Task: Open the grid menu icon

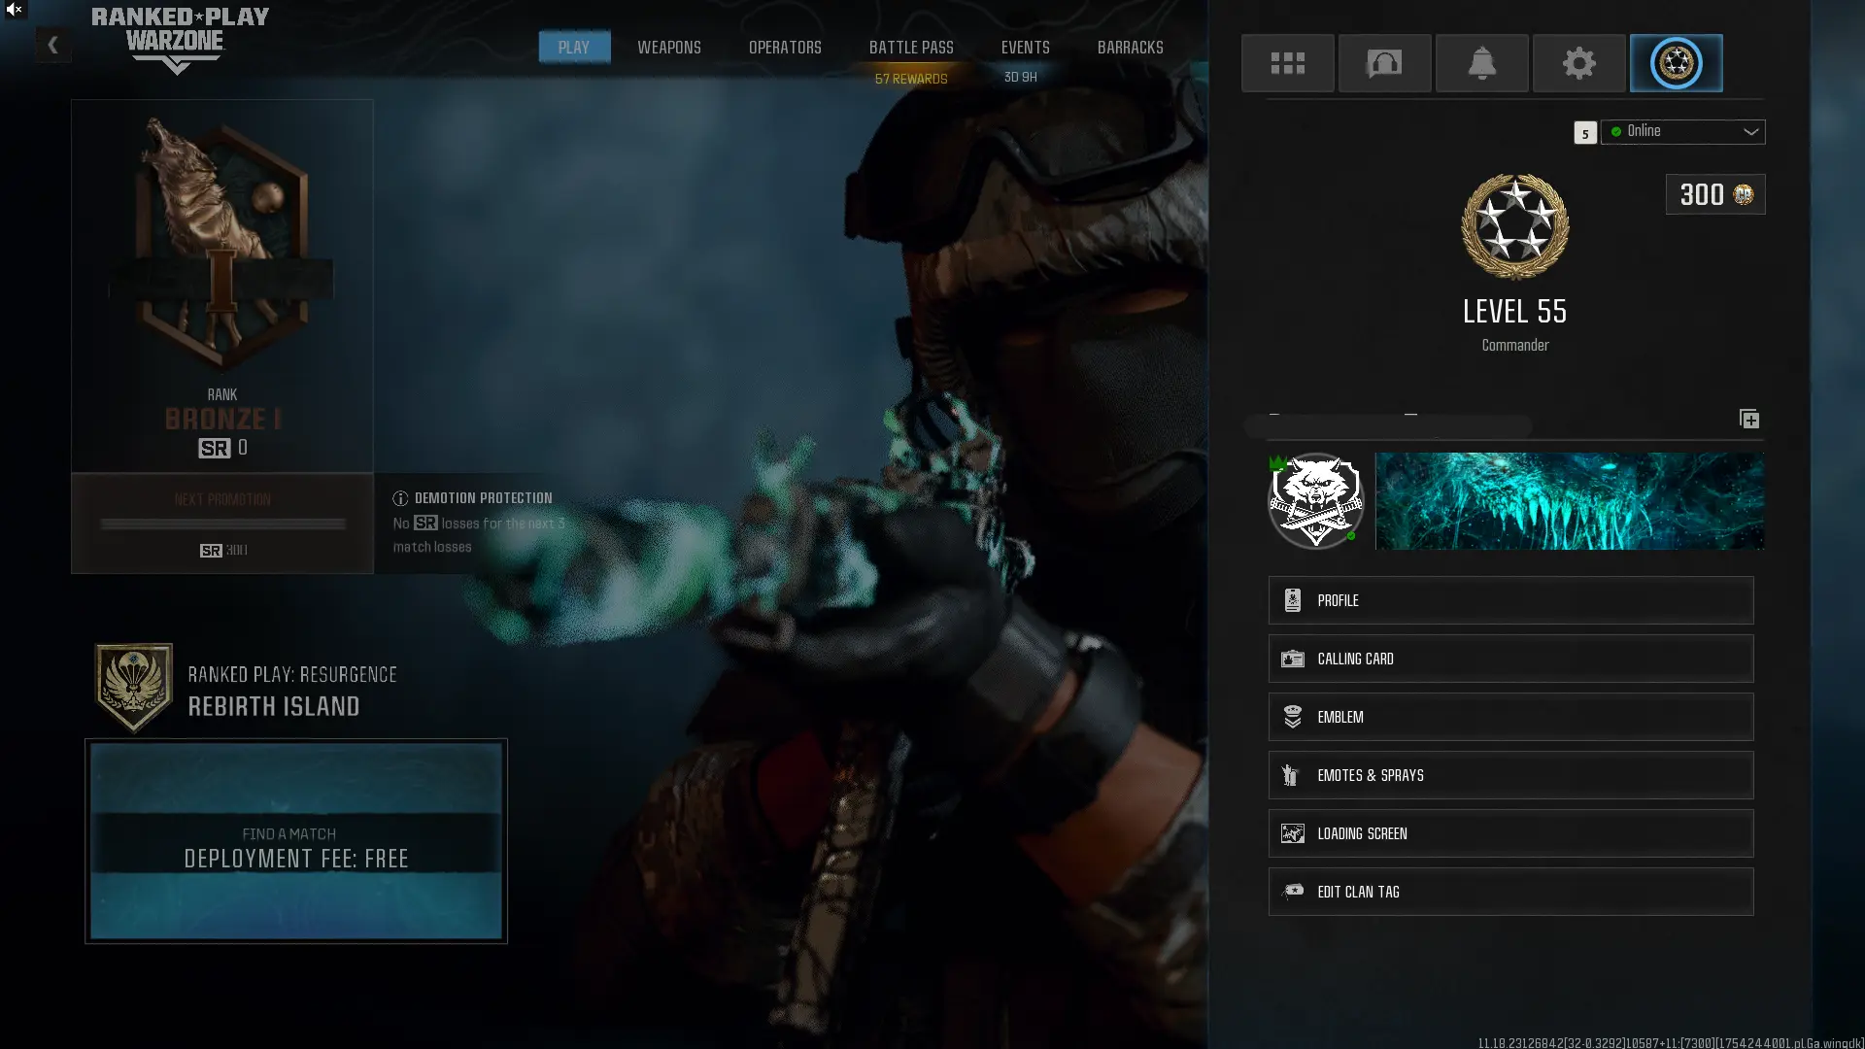Action: point(1287,63)
